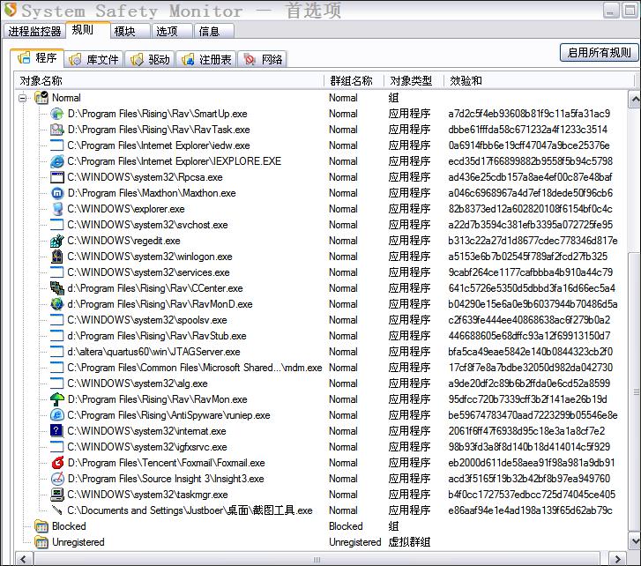Click checksum starting with e86aaf94e1e4ad
641x566 pixels.
(x=530, y=510)
